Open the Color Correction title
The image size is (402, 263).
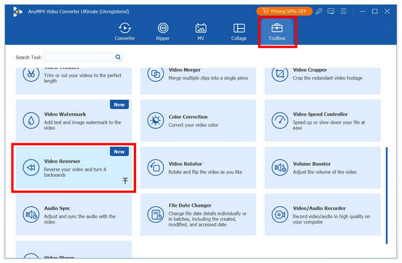(188, 116)
